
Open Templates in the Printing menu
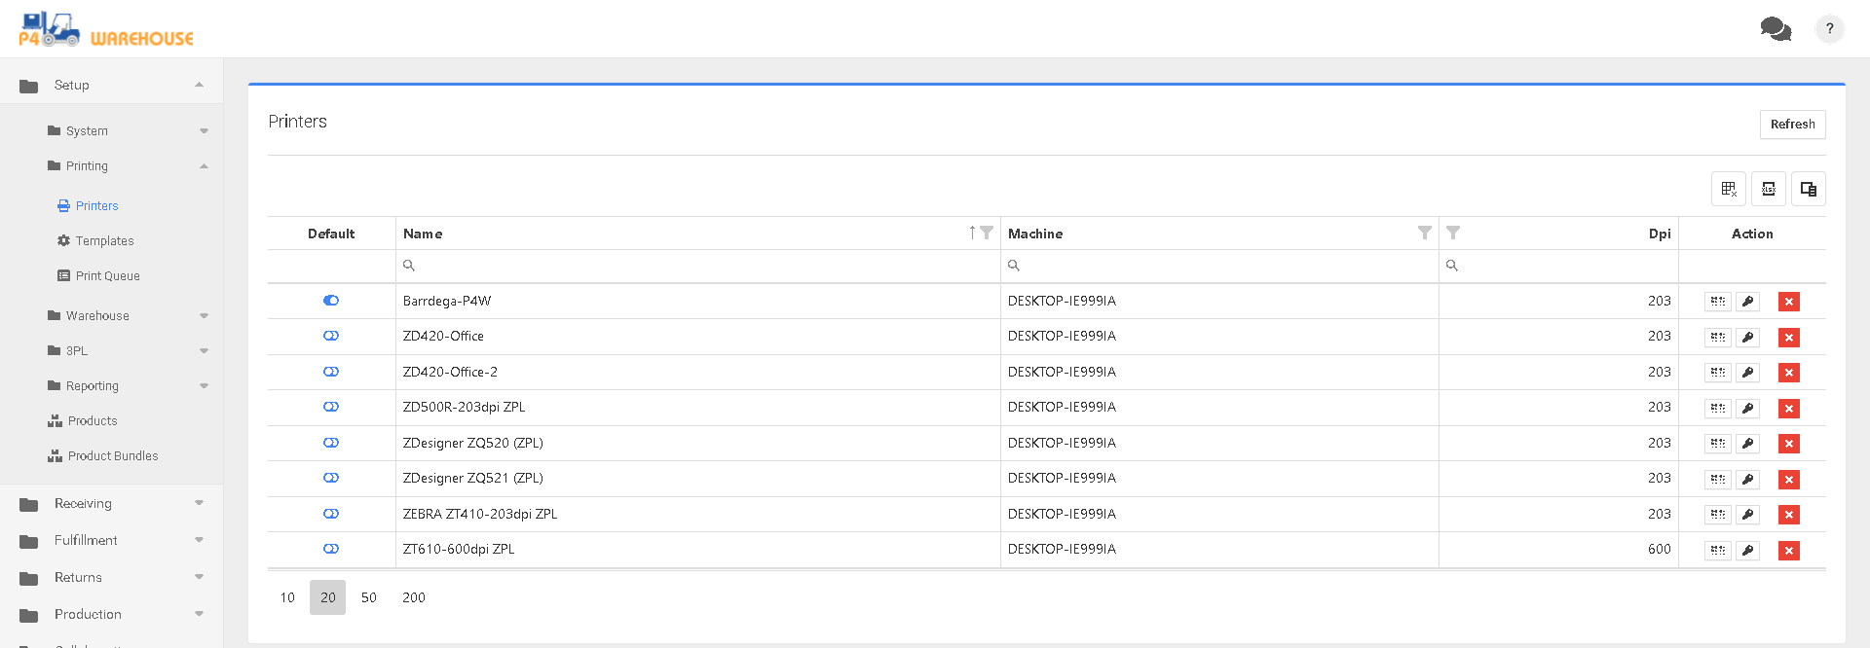[x=104, y=240]
